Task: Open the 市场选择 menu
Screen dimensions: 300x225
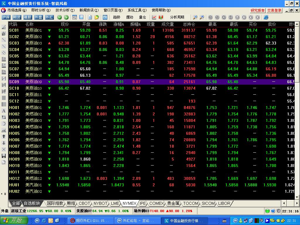Action: click(x=17, y=10)
